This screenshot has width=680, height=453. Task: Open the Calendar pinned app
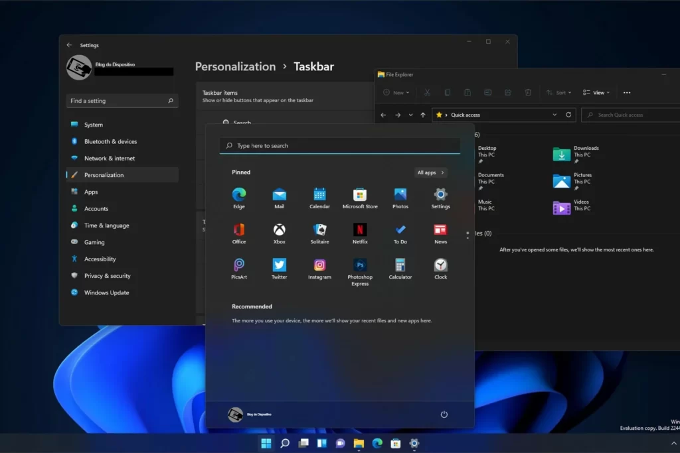[319, 198]
